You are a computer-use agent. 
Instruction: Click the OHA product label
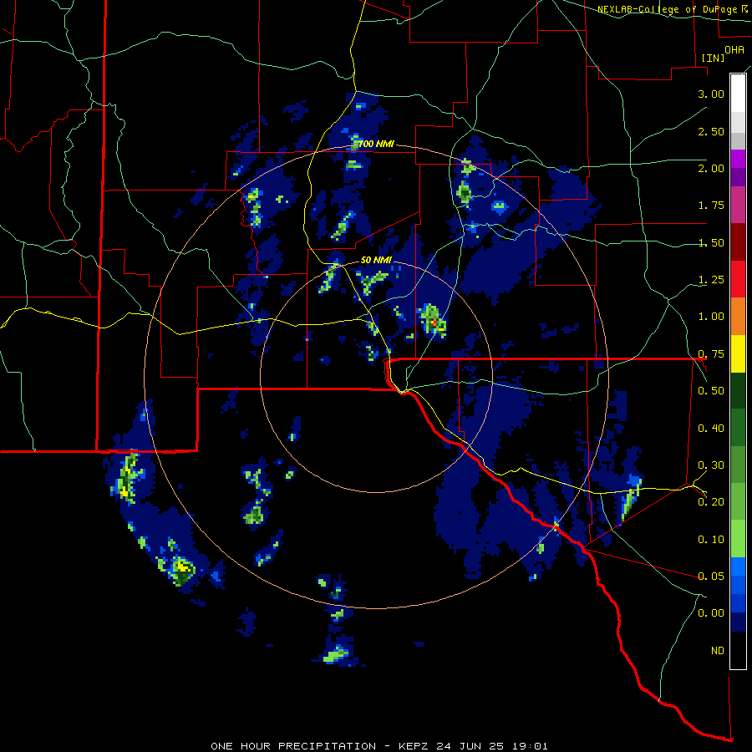point(734,49)
